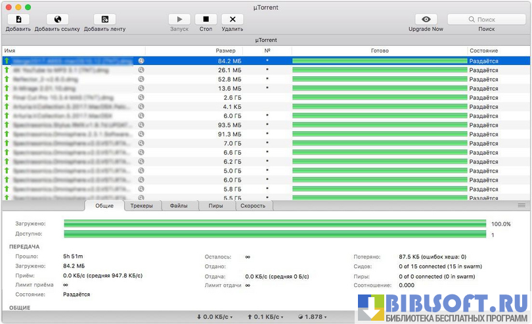Click the Upgrade Now eye icon
This screenshot has width=532, height=324.
point(426,20)
